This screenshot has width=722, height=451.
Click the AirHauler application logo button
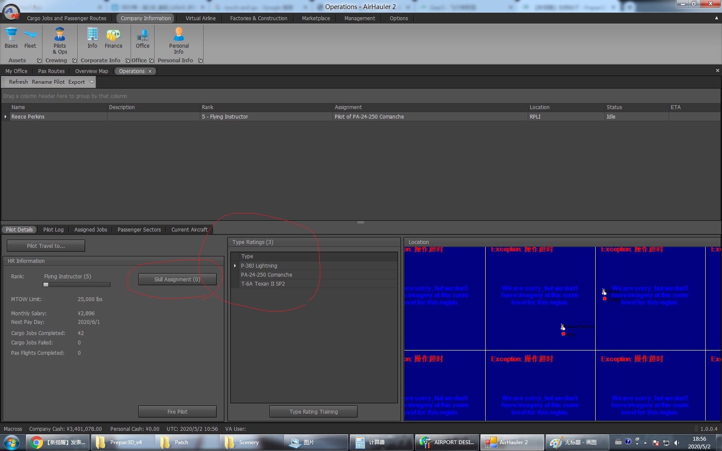(11, 12)
